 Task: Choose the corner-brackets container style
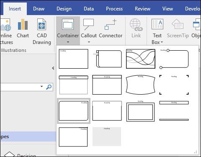point(174,85)
